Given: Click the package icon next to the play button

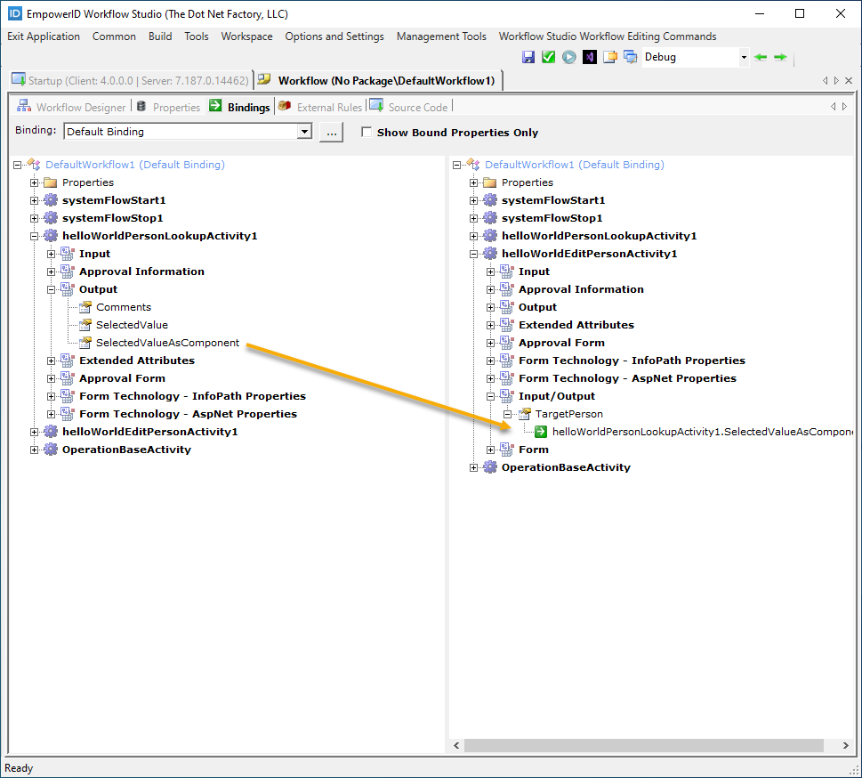Looking at the screenshot, I should point(610,56).
